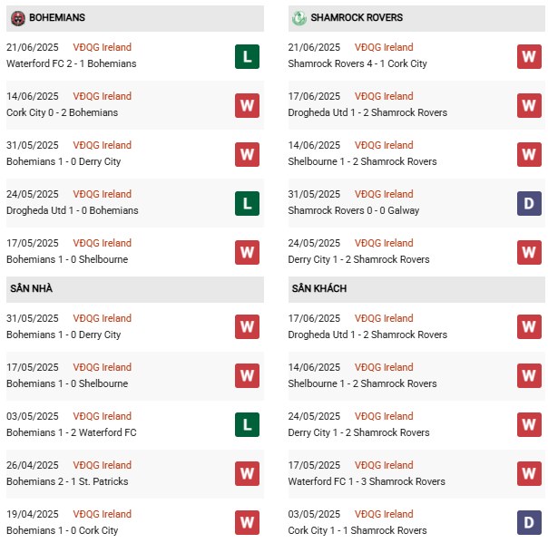Click the D badge for Cork City 1 - 1 Shamrock Rovers
This screenshot has width=548, height=543.
(529, 523)
